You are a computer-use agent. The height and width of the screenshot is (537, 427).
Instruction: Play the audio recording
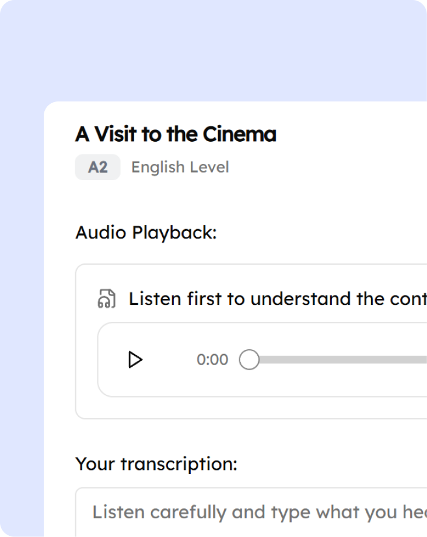135,360
